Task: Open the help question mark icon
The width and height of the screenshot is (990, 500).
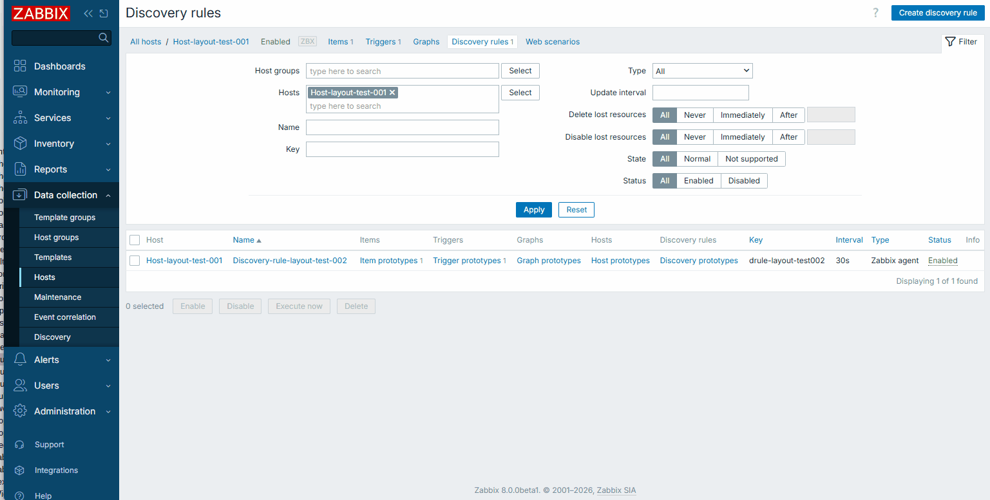Action: (x=875, y=13)
